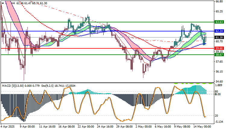Screen dimensions: 226x130
Task: Click the 9 Apr 00:00 time label
Action: pos(27,127)
